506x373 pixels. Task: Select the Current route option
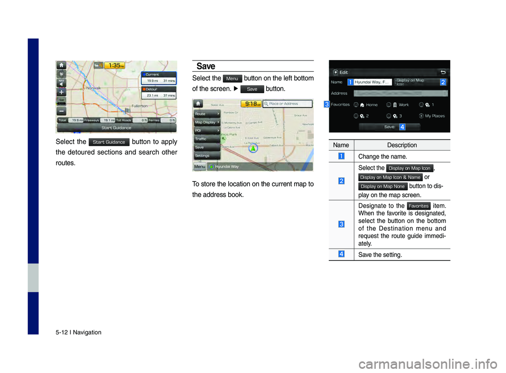pos(159,78)
